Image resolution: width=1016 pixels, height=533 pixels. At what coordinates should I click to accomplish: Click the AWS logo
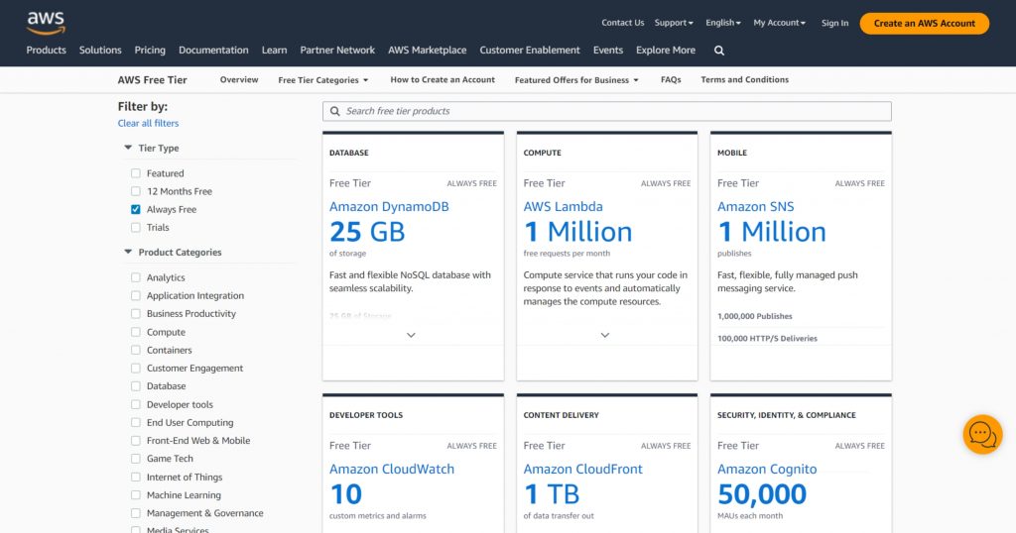46,23
